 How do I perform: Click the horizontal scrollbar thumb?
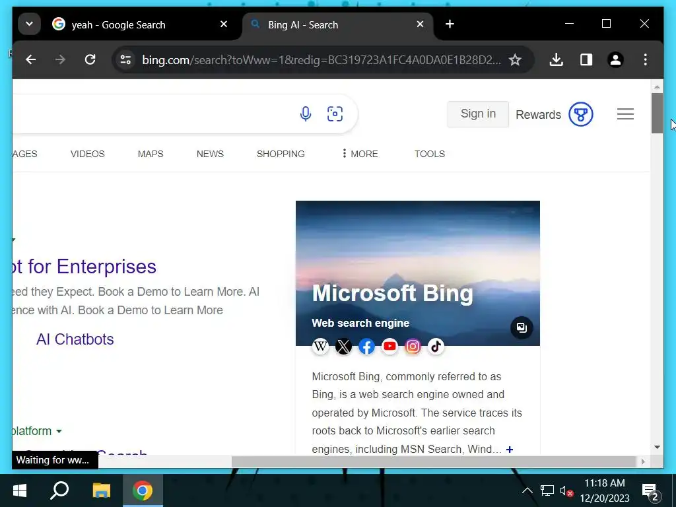pos(434,461)
